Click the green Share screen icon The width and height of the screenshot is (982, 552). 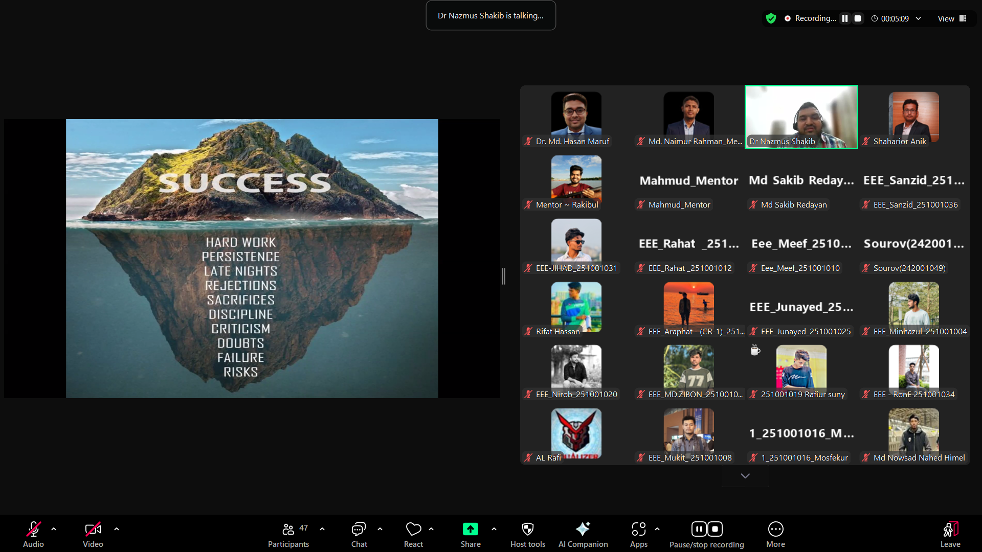[470, 529]
